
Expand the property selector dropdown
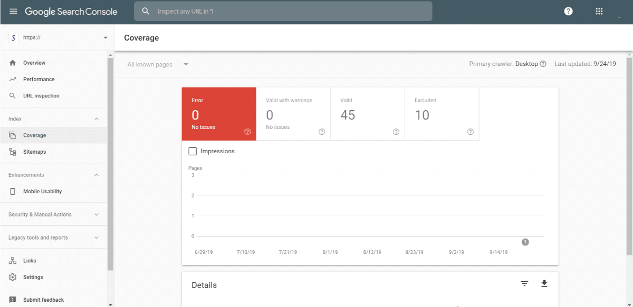pyautogui.click(x=105, y=37)
